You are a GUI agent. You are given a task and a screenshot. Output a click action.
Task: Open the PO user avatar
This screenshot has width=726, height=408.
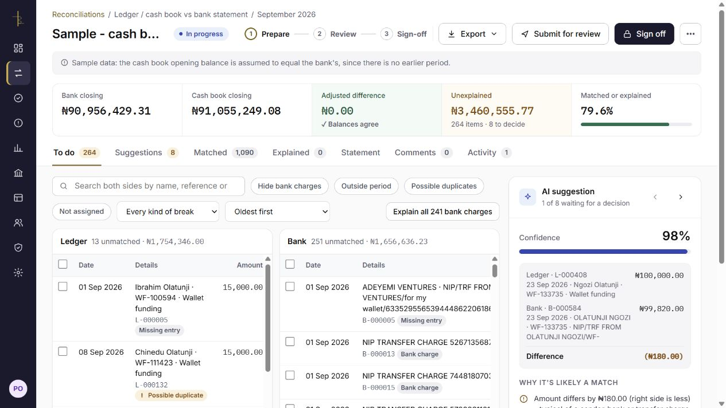[18, 389]
